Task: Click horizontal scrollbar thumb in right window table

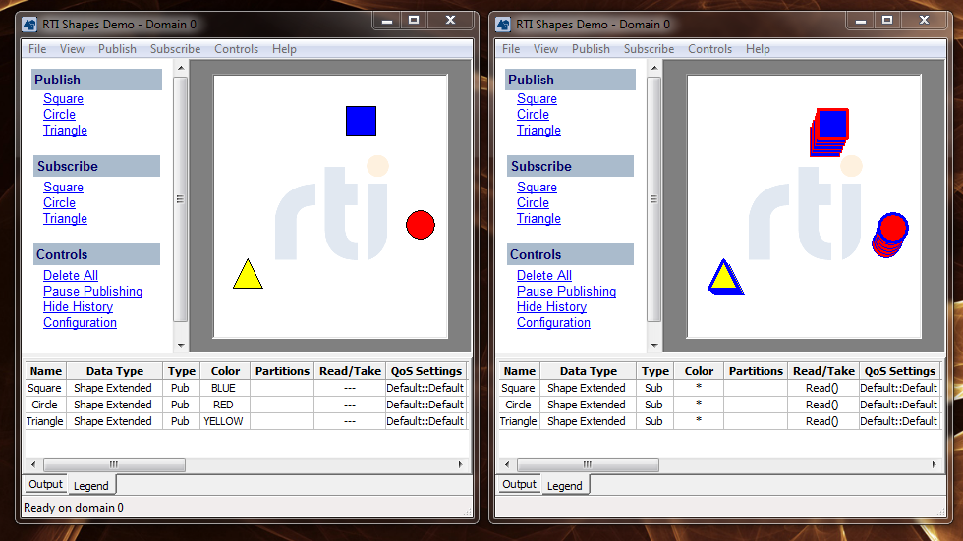Action: click(588, 465)
